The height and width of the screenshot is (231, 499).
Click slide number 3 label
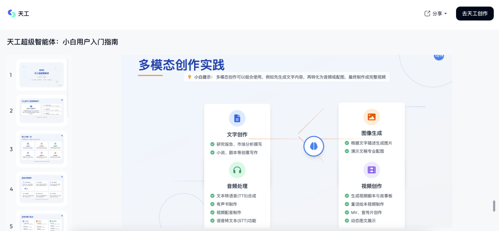coord(11,149)
